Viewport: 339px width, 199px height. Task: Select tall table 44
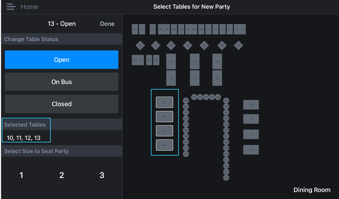(171, 62)
